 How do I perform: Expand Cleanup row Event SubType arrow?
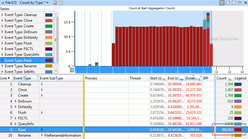pyautogui.click(x=42, y=84)
